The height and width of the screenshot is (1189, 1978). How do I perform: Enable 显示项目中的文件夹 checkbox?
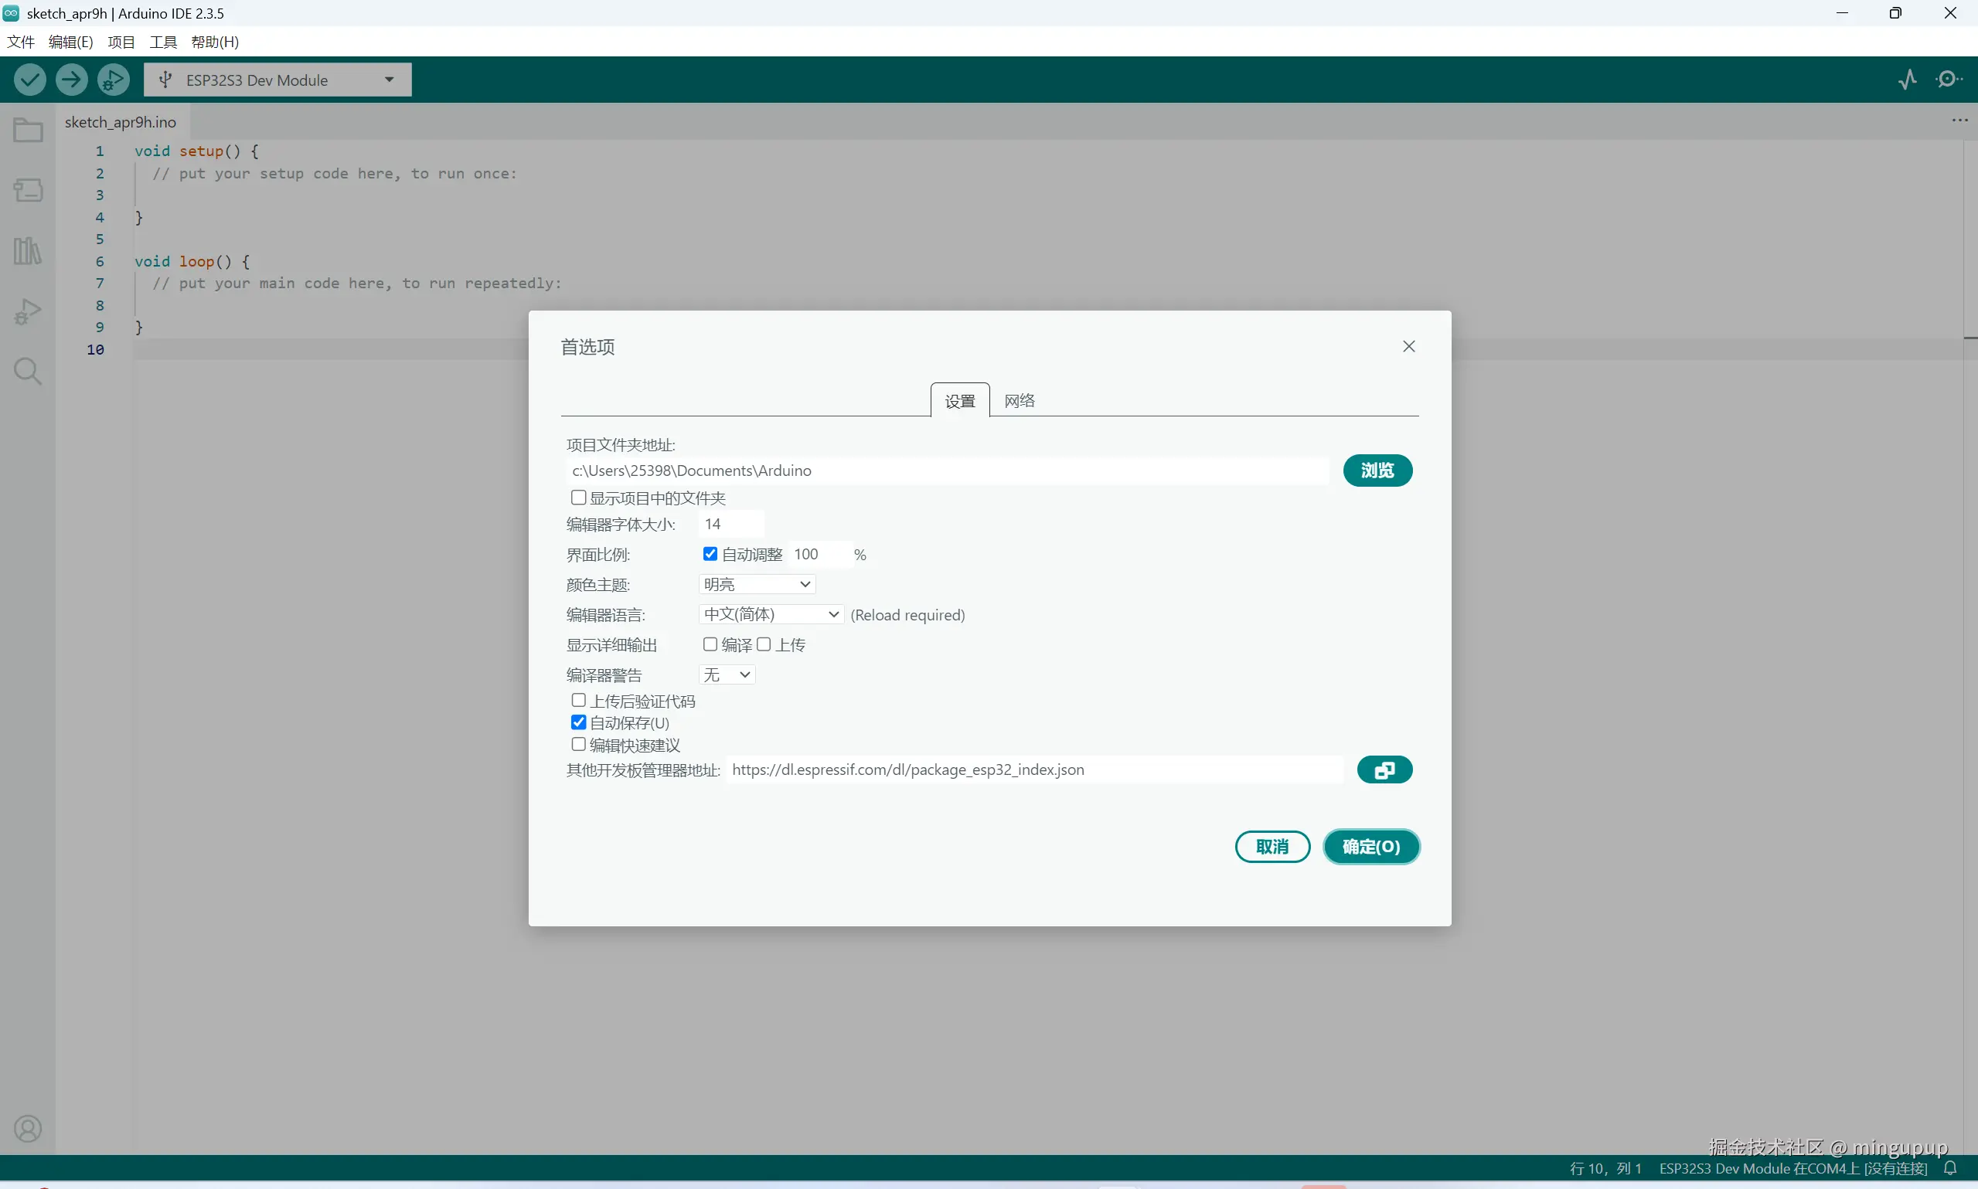pyautogui.click(x=579, y=498)
